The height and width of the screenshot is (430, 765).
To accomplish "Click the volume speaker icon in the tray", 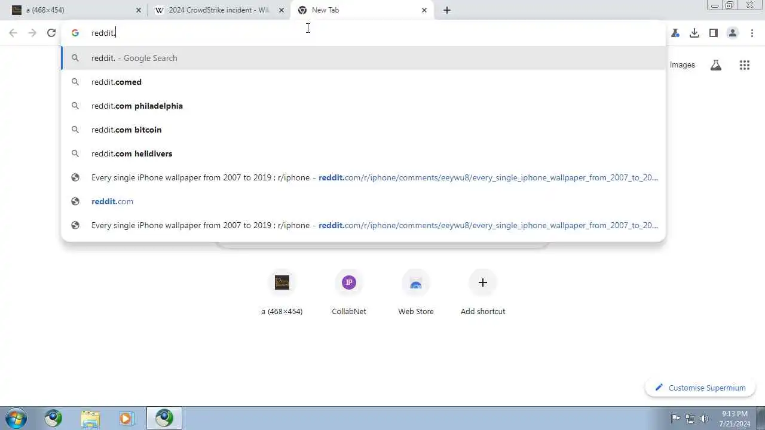I will point(704,419).
